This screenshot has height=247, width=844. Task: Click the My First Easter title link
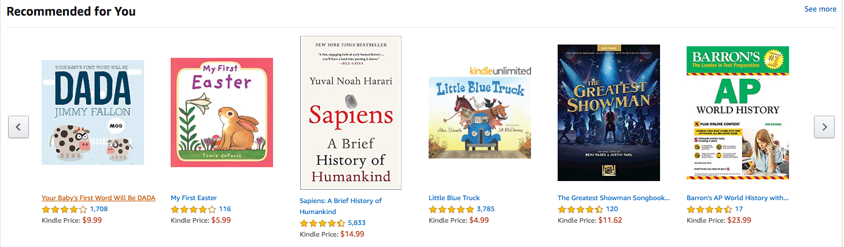[194, 198]
